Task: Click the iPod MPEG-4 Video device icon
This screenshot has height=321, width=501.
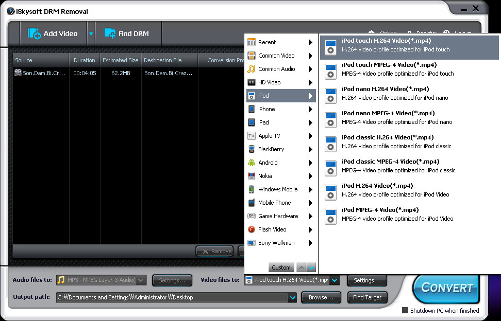Action: pos(331,217)
